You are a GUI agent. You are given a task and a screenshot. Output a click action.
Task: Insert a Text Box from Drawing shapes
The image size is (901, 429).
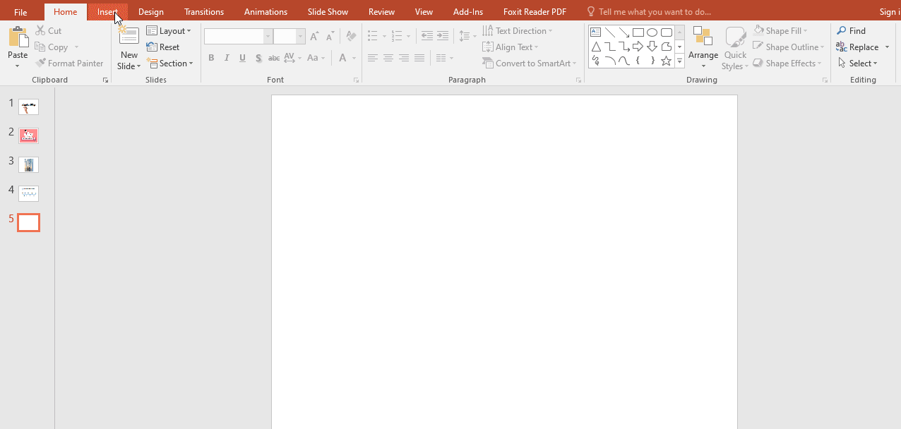[x=595, y=32]
